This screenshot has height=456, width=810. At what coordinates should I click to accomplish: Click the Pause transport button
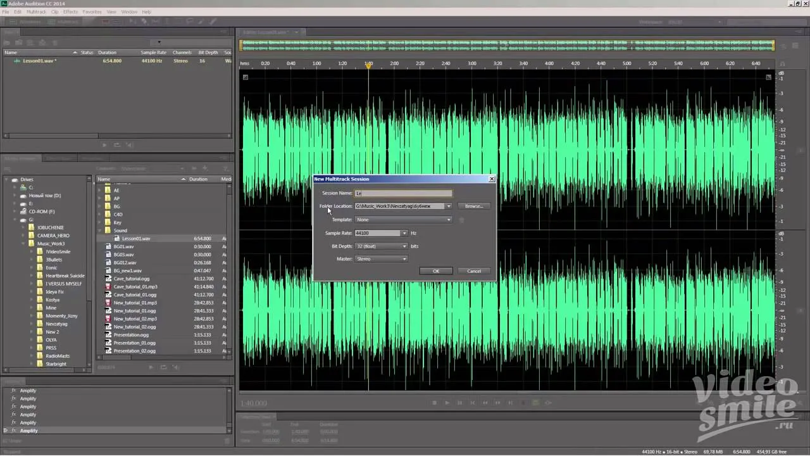[459, 403]
